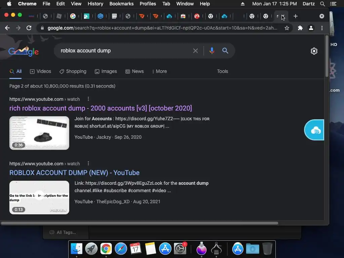This screenshot has width=344, height=258.
Task: Switch to the Shopping tab
Action: click(73, 71)
